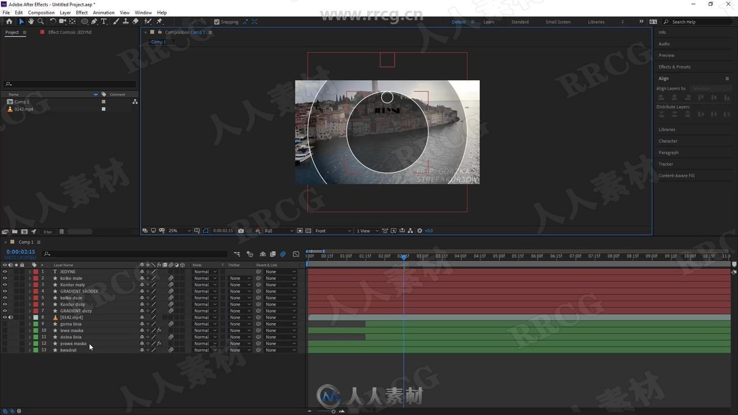
Task: Click the reset exposure icon in viewer
Action: click(x=420, y=231)
